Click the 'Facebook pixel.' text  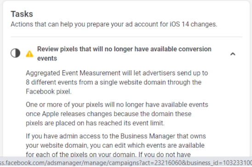click(49, 92)
